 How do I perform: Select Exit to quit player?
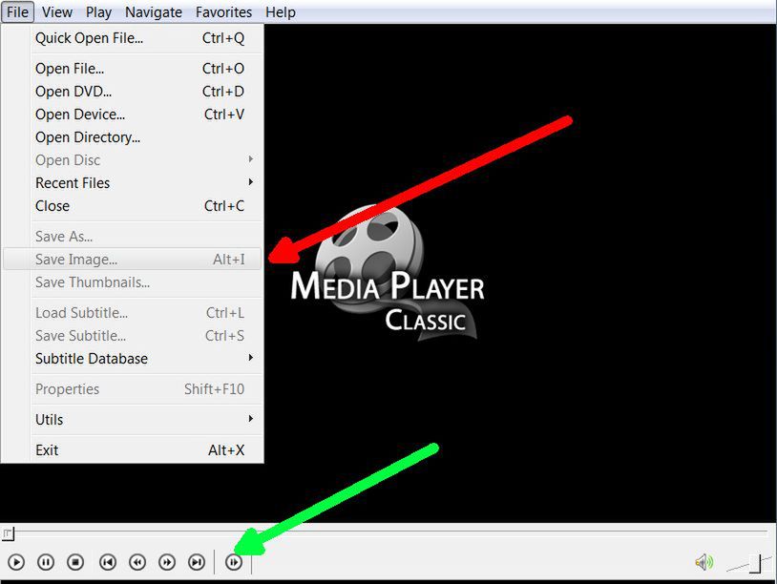tap(133, 449)
